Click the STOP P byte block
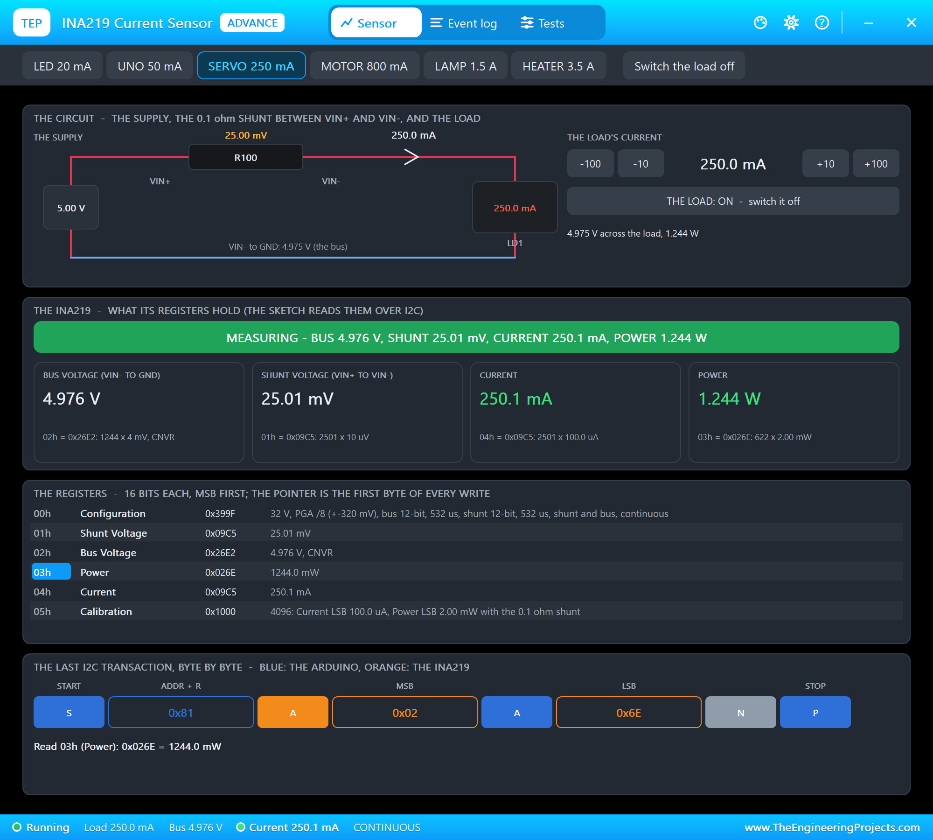The width and height of the screenshot is (933, 840). tap(815, 712)
